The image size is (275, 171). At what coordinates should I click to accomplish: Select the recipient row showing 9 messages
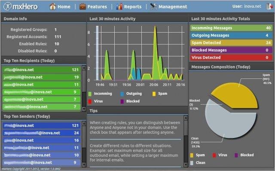(42, 92)
